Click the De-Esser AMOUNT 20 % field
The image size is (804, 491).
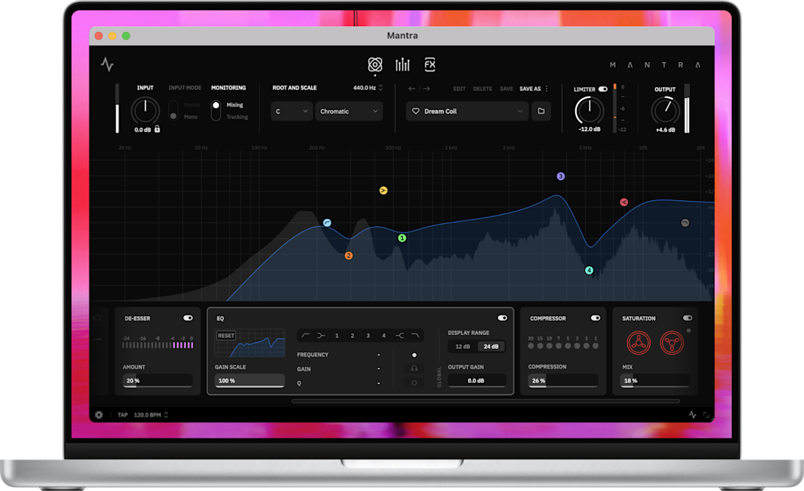click(157, 381)
